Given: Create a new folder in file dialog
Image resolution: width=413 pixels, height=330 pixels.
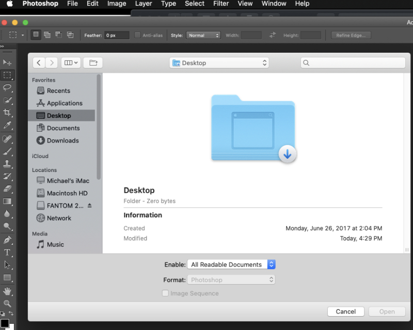Looking at the screenshot, I should [93, 62].
